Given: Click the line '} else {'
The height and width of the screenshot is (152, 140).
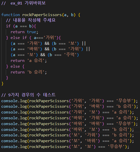Looking at the screenshot, I should click(15, 66).
